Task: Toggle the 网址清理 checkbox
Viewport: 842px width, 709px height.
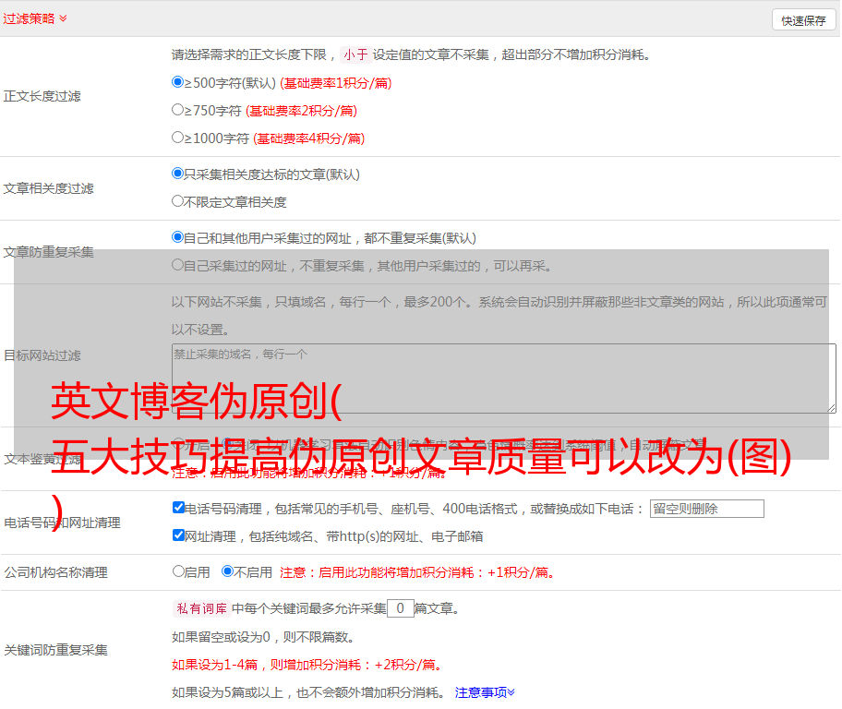Action: tap(179, 535)
